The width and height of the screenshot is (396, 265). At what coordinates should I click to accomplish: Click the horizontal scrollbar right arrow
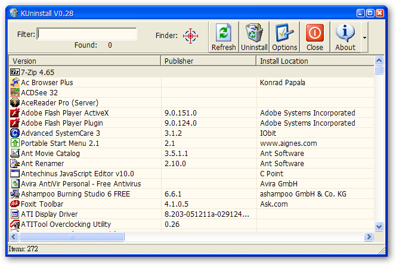tap(369, 236)
